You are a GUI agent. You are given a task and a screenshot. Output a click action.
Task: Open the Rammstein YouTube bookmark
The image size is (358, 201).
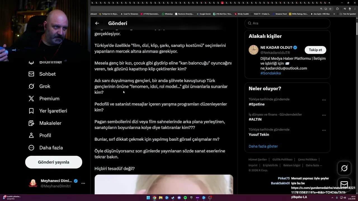point(150,14)
